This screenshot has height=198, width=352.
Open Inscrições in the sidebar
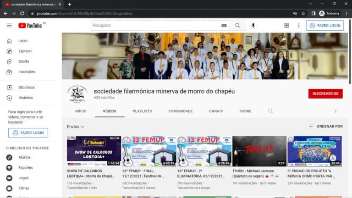point(27,72)
